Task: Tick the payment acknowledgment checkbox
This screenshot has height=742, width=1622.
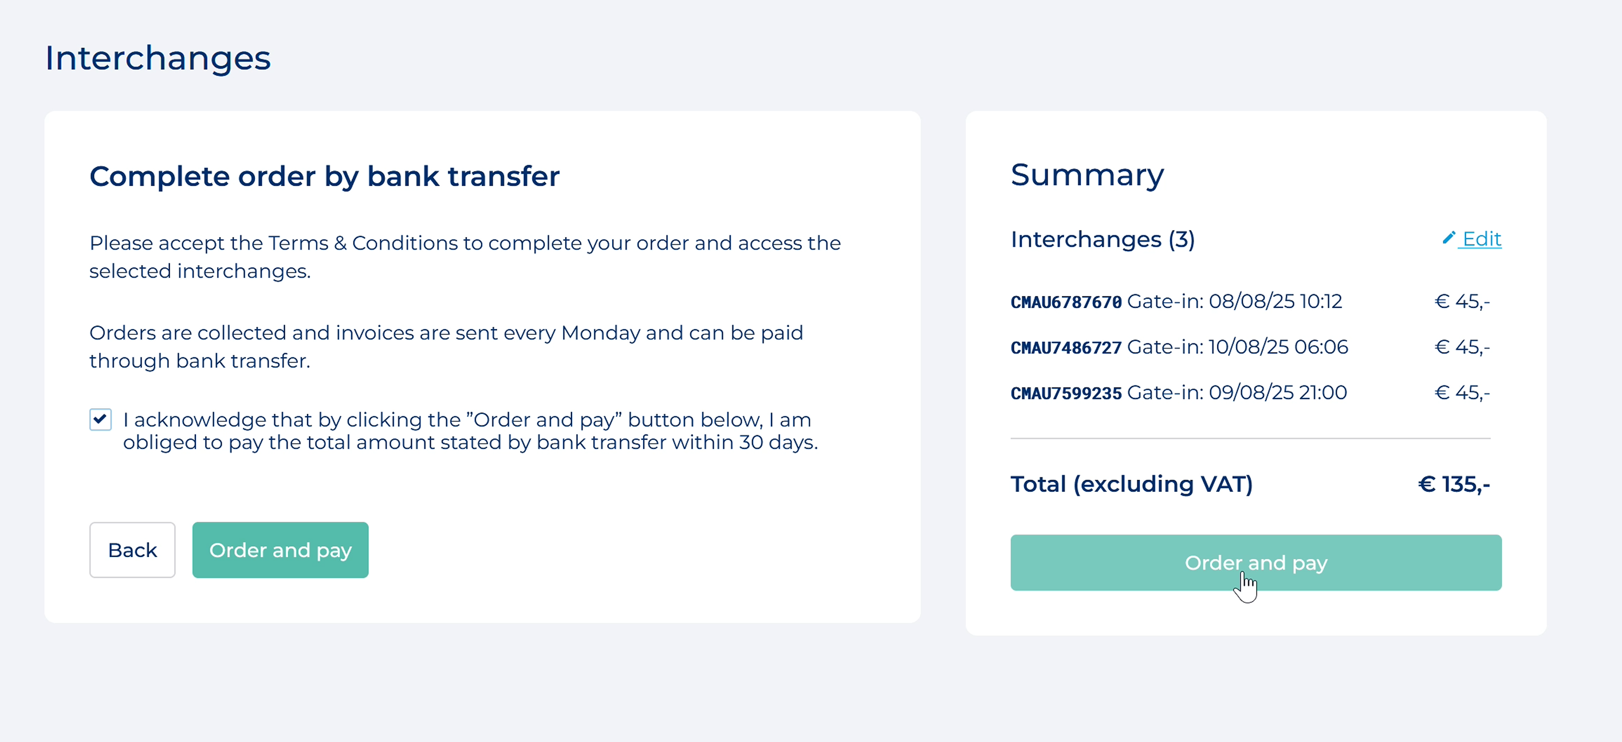Action: pos(101,419)
